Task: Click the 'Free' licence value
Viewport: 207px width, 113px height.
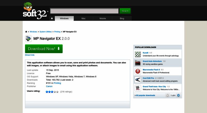Action: tap(48, 73)
